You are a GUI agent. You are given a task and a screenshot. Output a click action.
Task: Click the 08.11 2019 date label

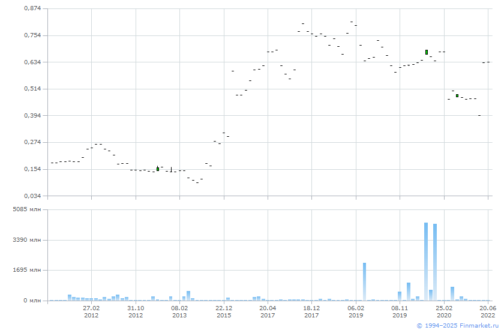[400, 311]
